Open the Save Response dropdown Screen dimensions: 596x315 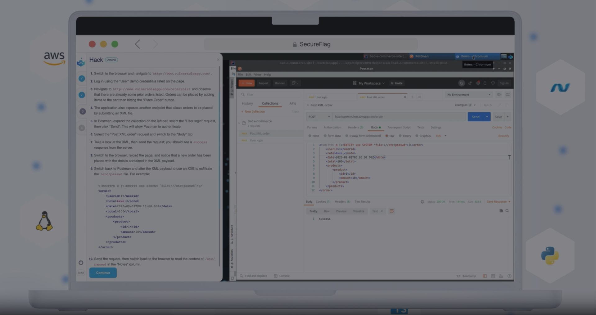[499, 202]
